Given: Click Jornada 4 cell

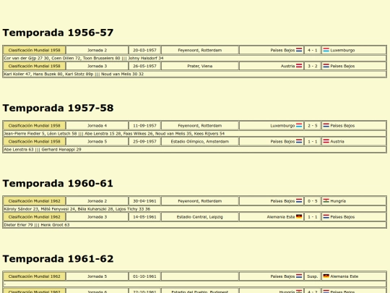Looking at the screenshot, I should pyautogui.click(x=97, y=126).
